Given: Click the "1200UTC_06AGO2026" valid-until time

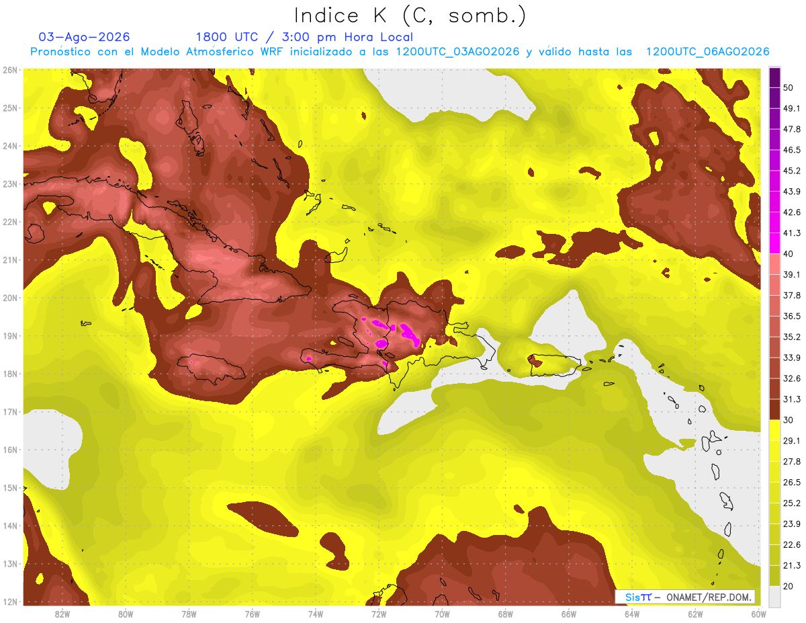Looking at the screenshot, I should (x=708, y=52).
